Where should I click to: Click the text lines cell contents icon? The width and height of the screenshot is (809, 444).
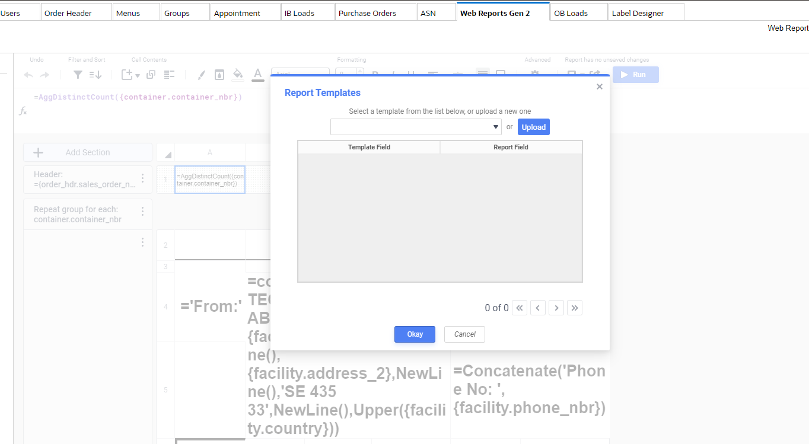(170, 75)
